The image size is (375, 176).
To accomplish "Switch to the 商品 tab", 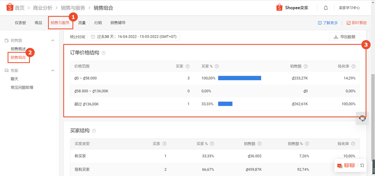I will (x=38, y=23).
